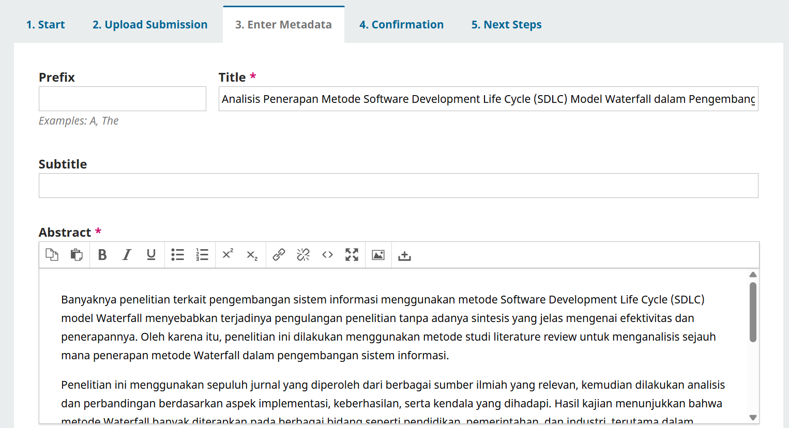The width and height of the screenshot is (789, 428).
Task: Apply superscript formatting
Action: click(x=227, y=255)
